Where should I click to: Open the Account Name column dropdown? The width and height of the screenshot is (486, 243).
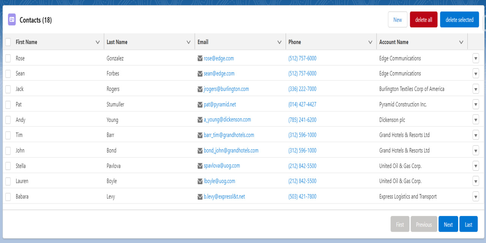[x=461, y=42]
